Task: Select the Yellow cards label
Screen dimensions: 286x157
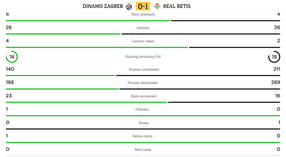Action: [x=143, y=136]
